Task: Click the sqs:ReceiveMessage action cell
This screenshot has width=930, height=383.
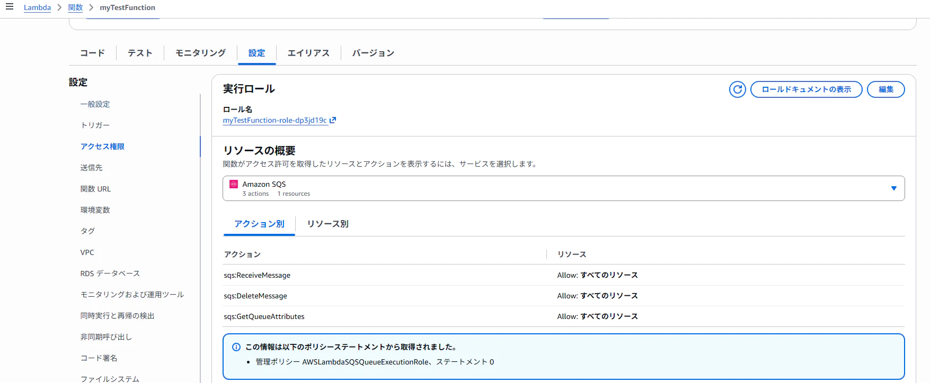Action: pos(257,275)
